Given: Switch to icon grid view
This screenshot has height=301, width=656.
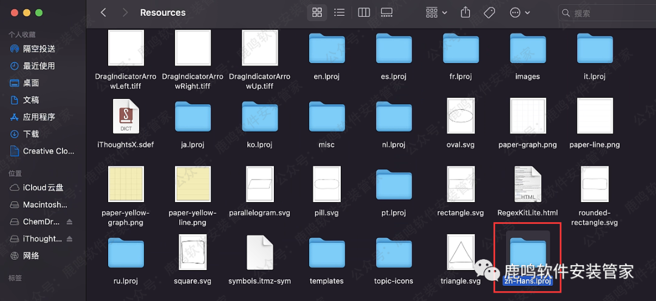Looking at the screenshot, I should (x=316, y=13).
